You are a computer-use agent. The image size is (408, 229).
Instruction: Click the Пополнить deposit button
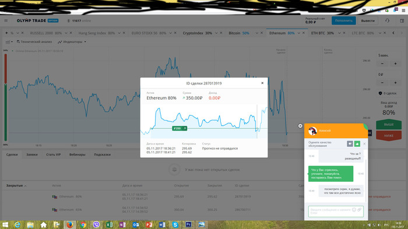[344, 20]
